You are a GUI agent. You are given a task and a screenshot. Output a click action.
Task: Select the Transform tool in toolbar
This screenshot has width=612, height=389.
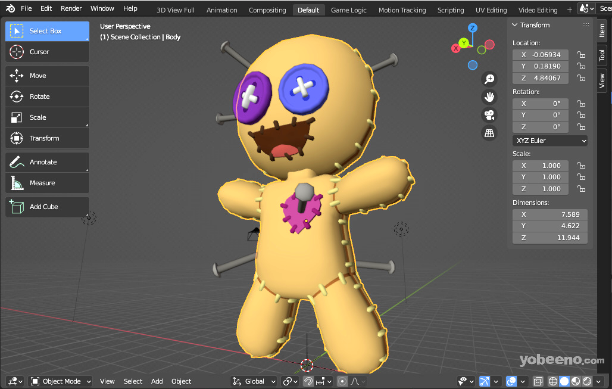tap(47, 138)
